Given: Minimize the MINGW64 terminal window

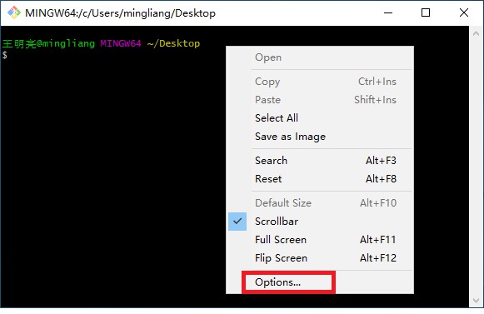Looking at the screenshot, I should point(388,12).
